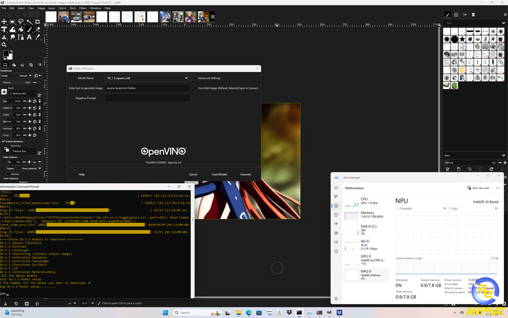Toggle link-to-brush-default for Aspect Ratio
The height and width of the screenshot is (318, 508).
tap(40, 108)
